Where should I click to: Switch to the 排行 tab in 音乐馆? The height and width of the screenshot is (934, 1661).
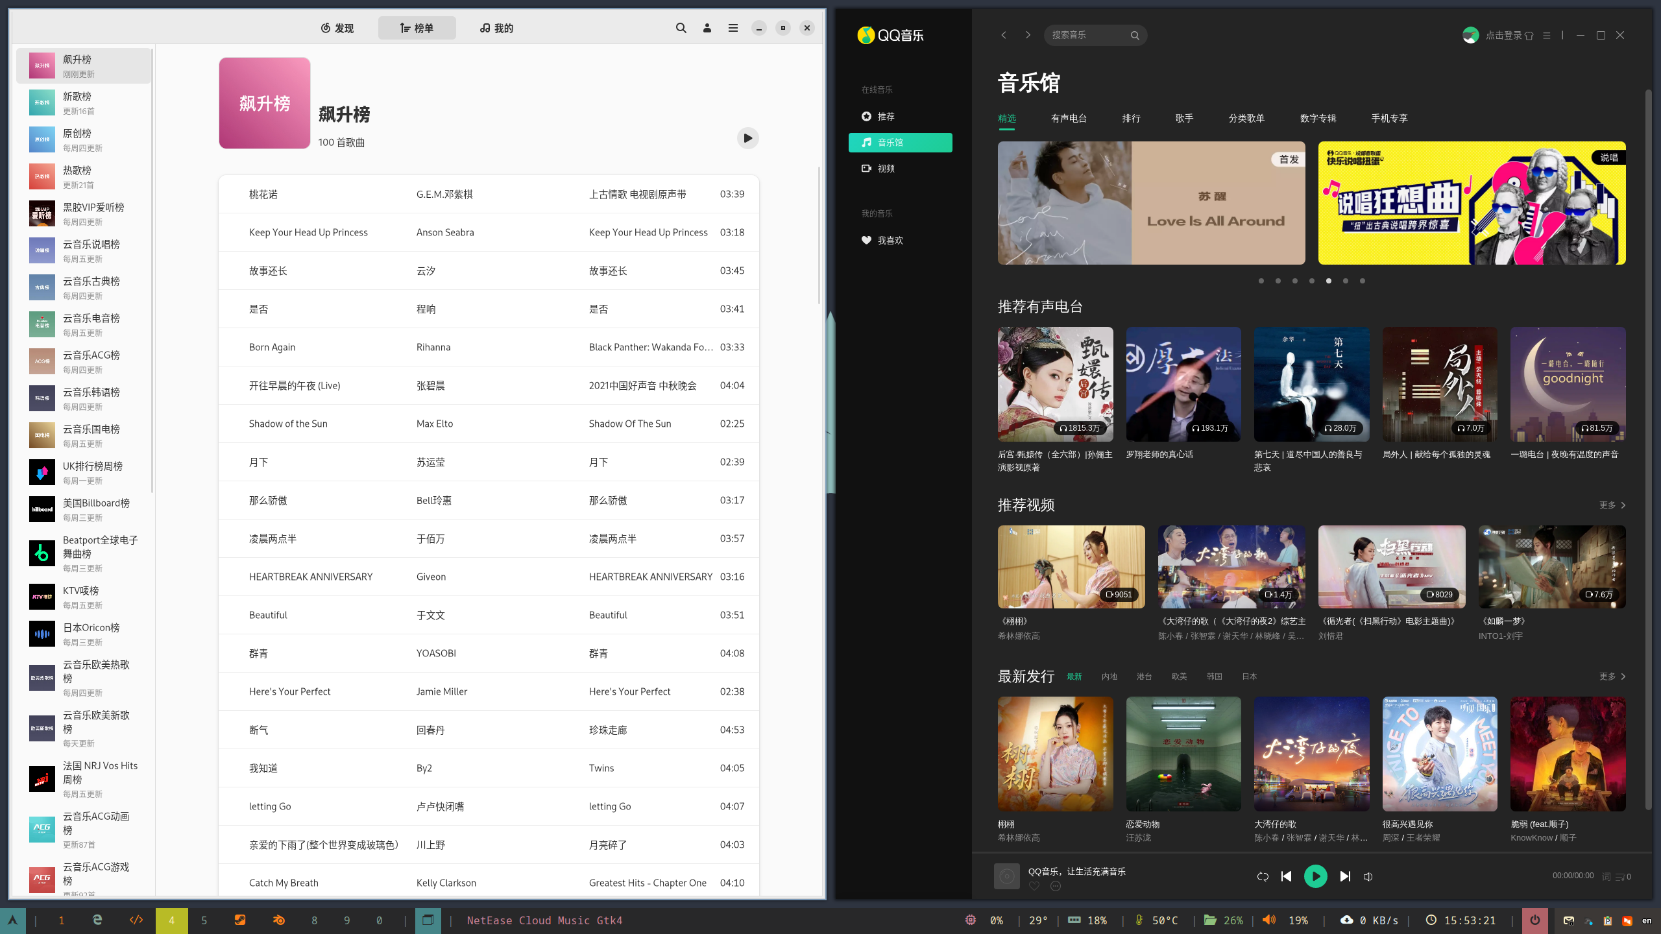(1131, 118)
